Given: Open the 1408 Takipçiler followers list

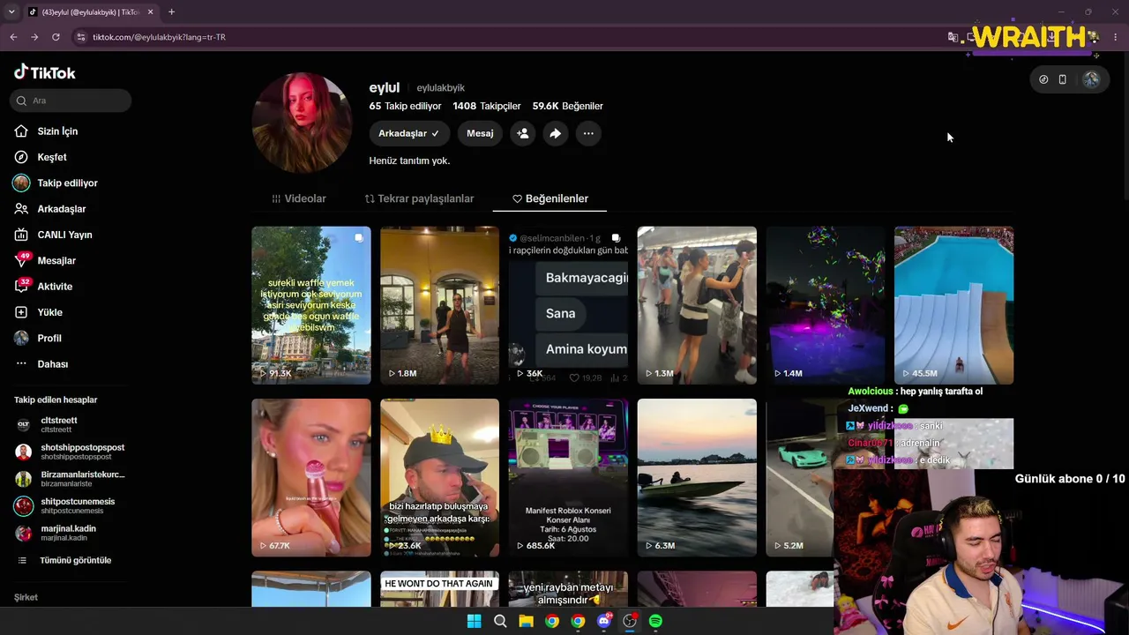Looking at the screenshot, I should 487,106.
